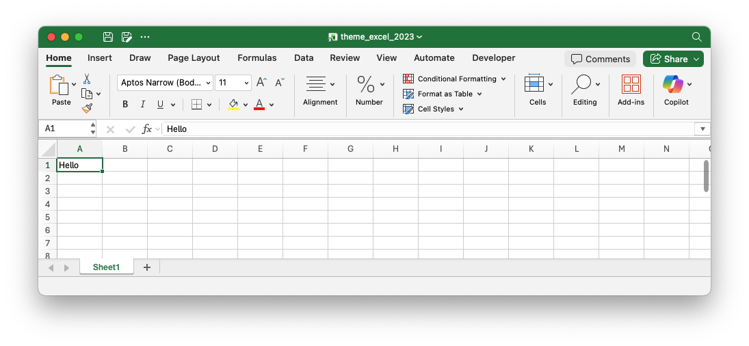The width and height of the screenshot is (749, 346).
Task: Click the Cancel X in formula bar
Action: click(110, 129)
